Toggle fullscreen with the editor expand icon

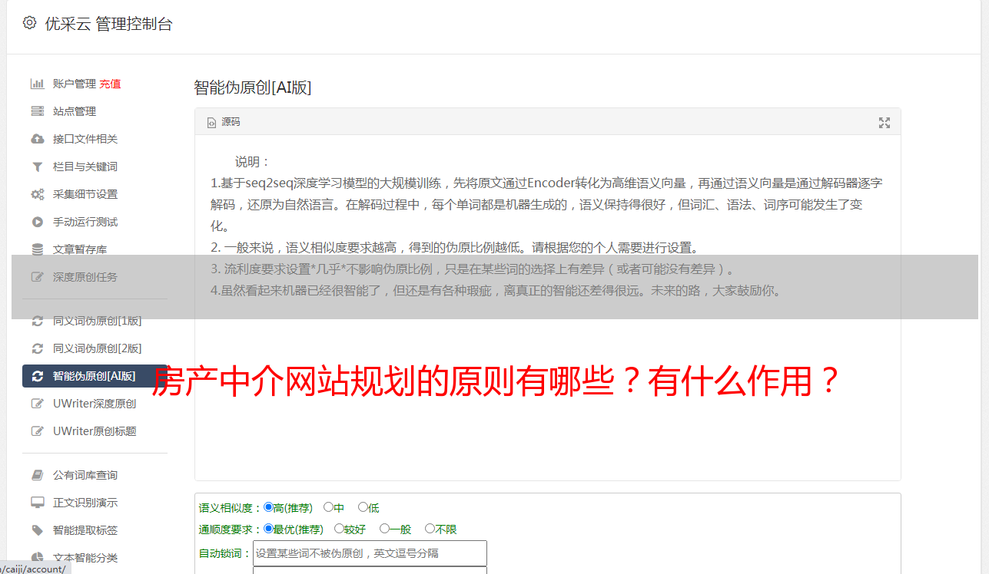coord(884,123)
